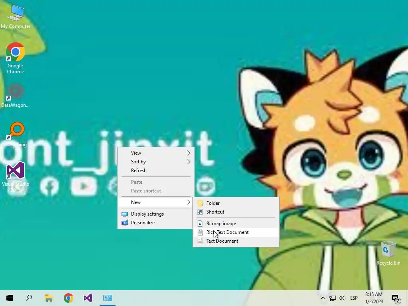Click the Shortcut icon in submenu

[x=200, y=212]
